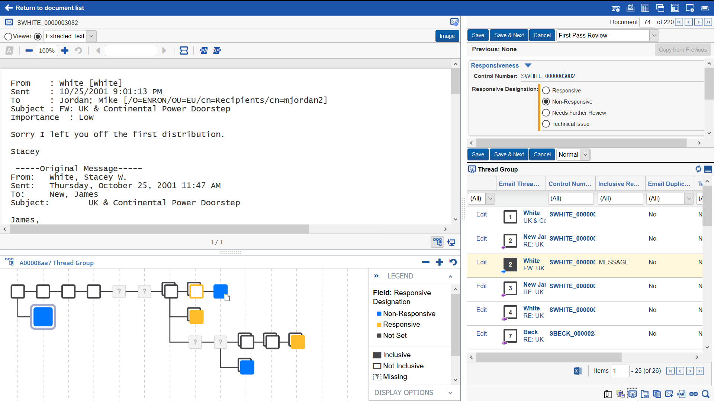714x401 pixels.
Task: Zoom in the extracted text with plus icon
Action: pos(65,50)
